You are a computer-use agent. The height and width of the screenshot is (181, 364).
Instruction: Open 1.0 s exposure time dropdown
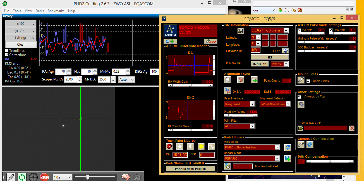click(62, 177)
